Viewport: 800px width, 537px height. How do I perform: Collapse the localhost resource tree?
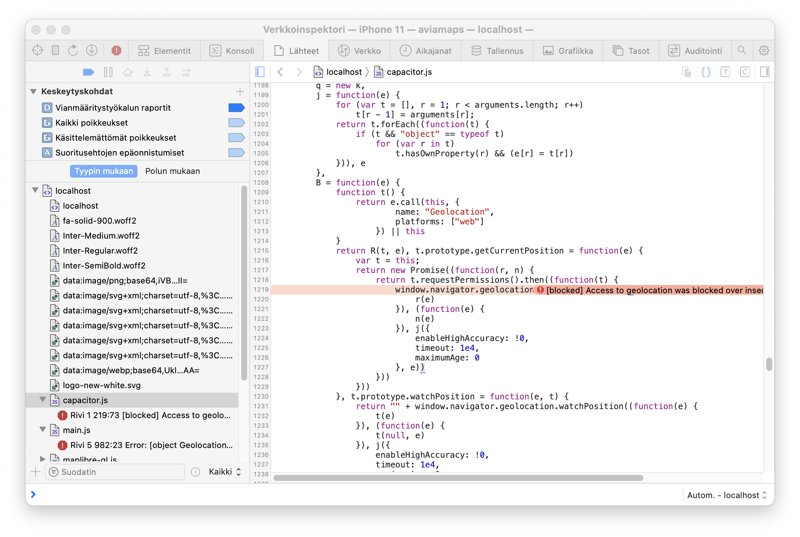point(35,190)
